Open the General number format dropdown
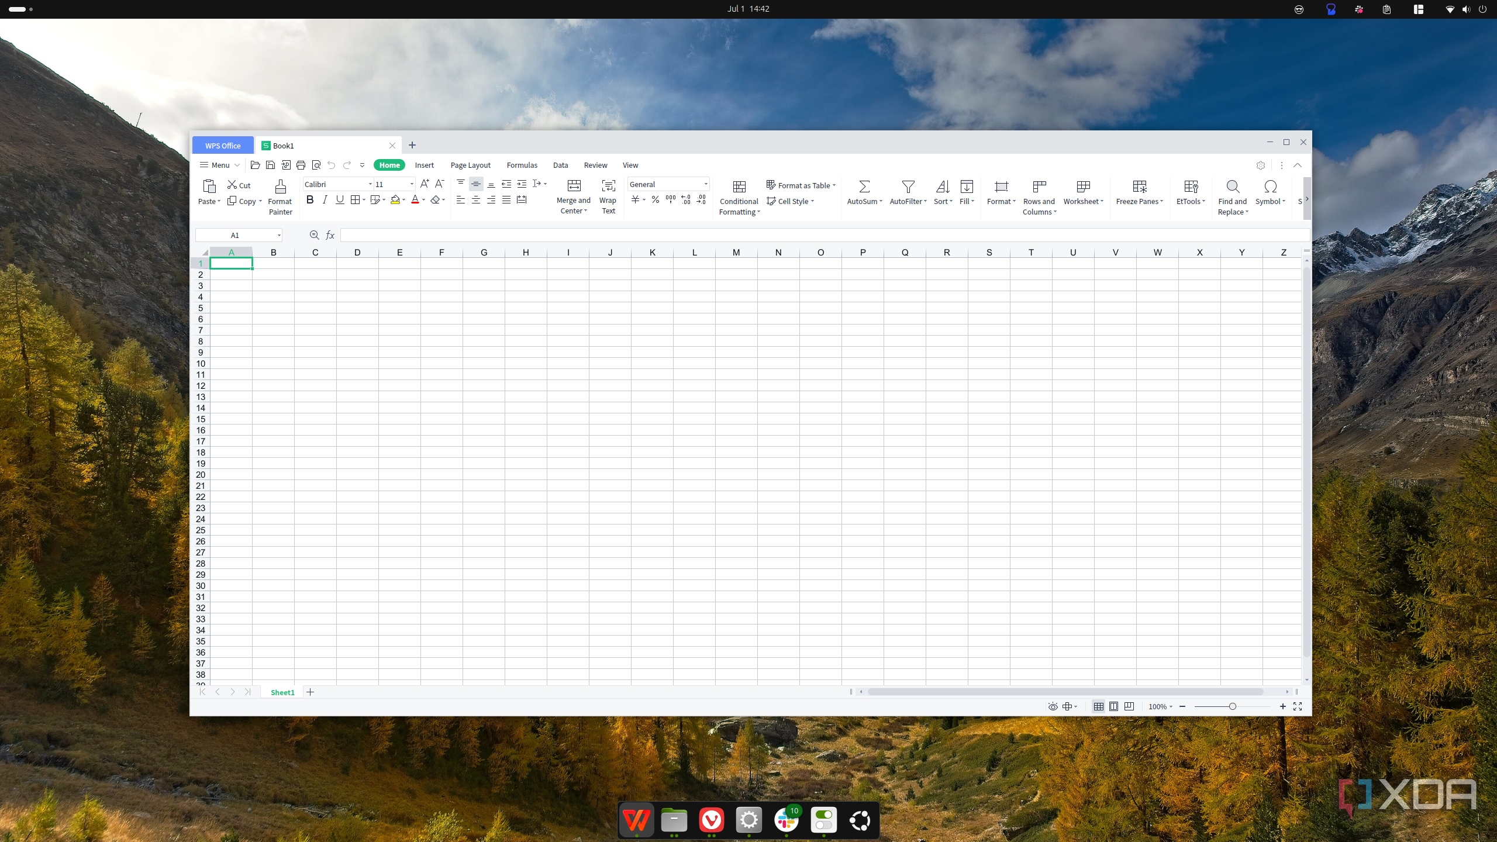The width and height of the screenshot is (1497, 842). [706, 184]
